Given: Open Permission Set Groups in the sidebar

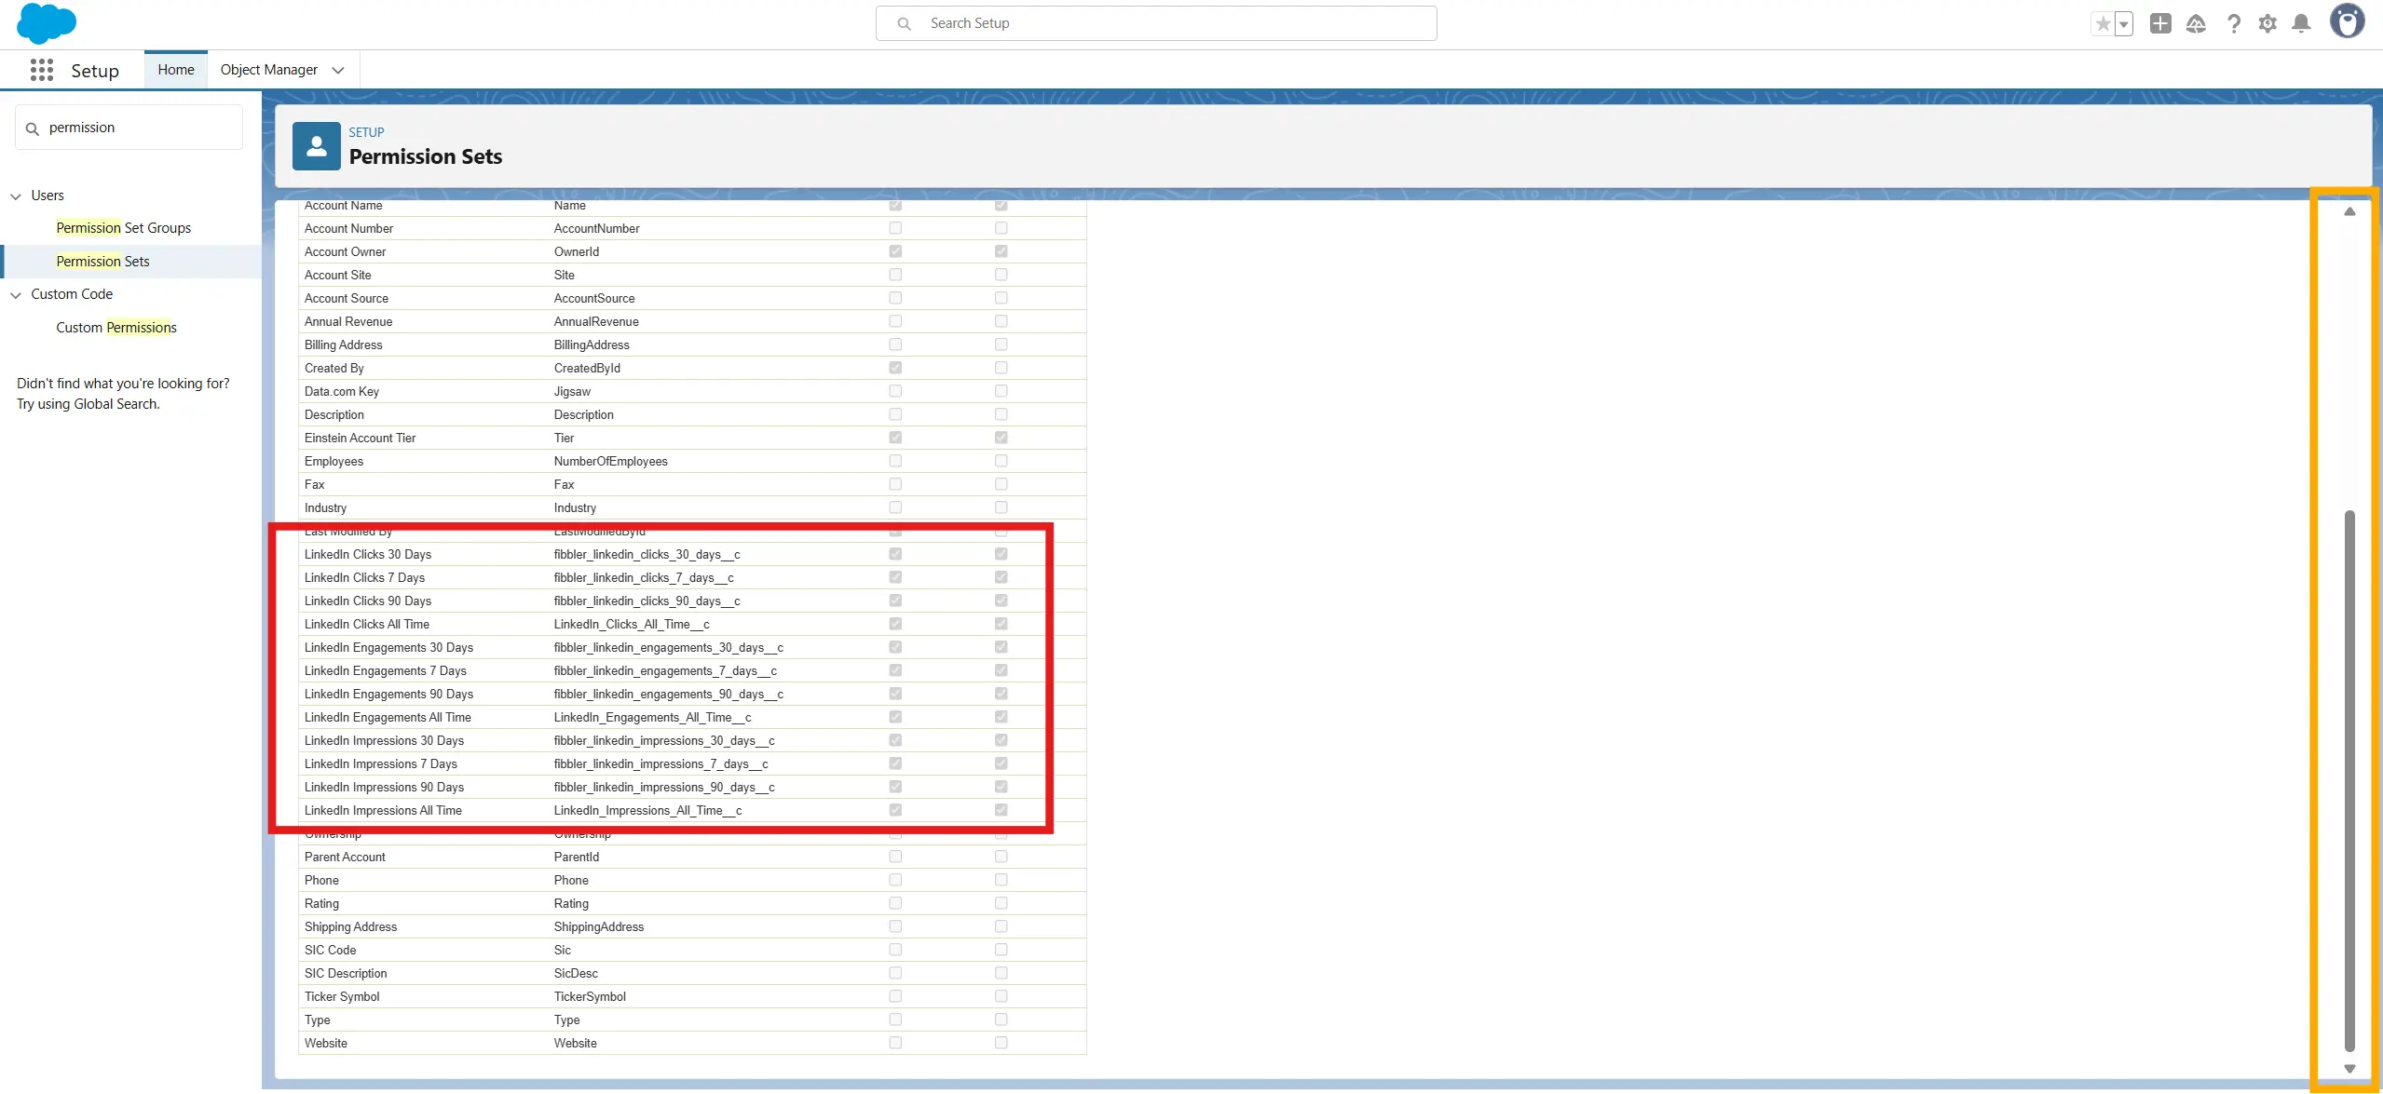Looking at the screenshot, I should pos(123,228).
